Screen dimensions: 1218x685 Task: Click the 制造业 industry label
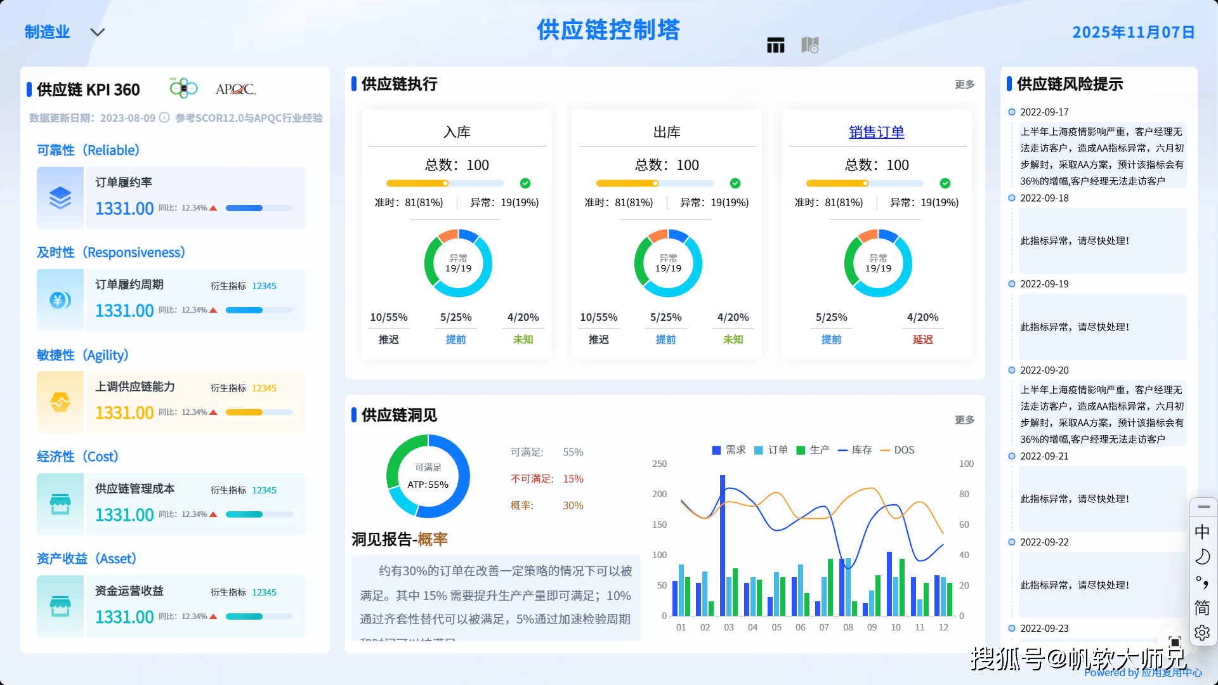pos(47,32)
